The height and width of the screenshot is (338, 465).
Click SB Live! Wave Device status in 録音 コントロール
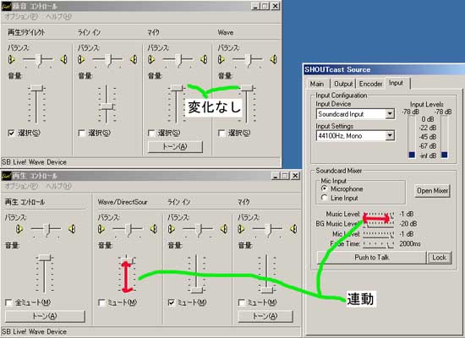[x=34, y=162]
